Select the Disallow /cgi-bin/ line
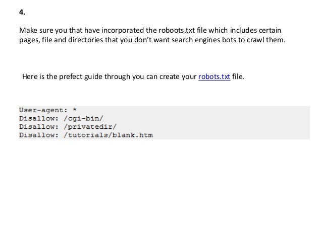This screenshot has height=241, width=322. [61, 118]
